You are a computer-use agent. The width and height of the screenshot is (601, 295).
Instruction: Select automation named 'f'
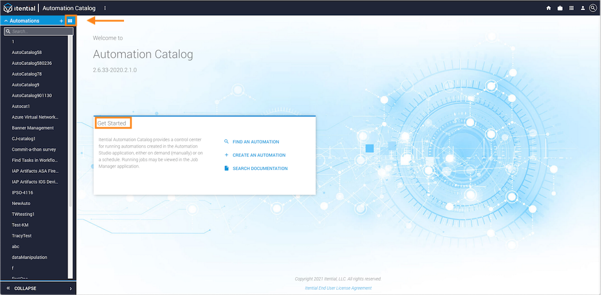(x=13, y=268)
